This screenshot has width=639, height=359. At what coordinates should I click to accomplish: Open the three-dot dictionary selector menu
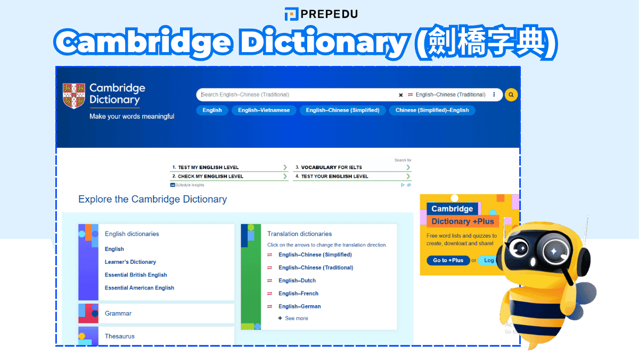494,95
